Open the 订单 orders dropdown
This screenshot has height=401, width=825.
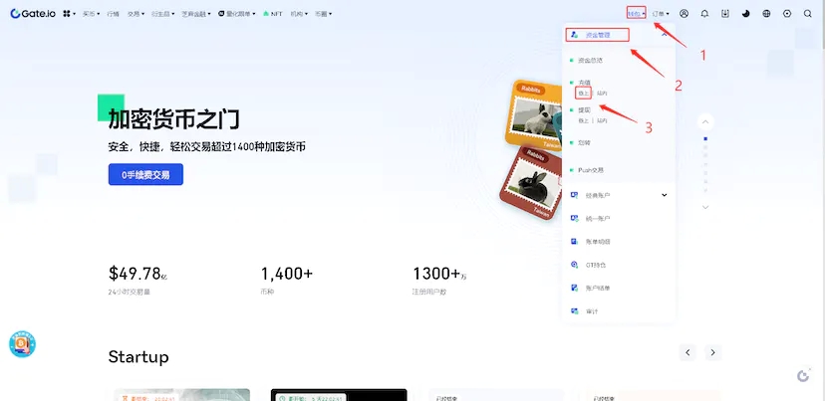coord(661,14)
